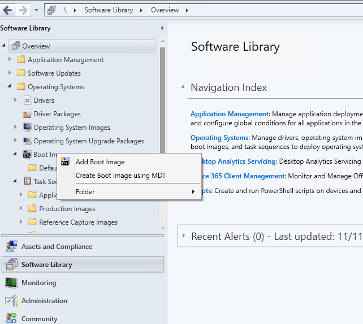Open the Assets and Compliance workspace icon

11,247
